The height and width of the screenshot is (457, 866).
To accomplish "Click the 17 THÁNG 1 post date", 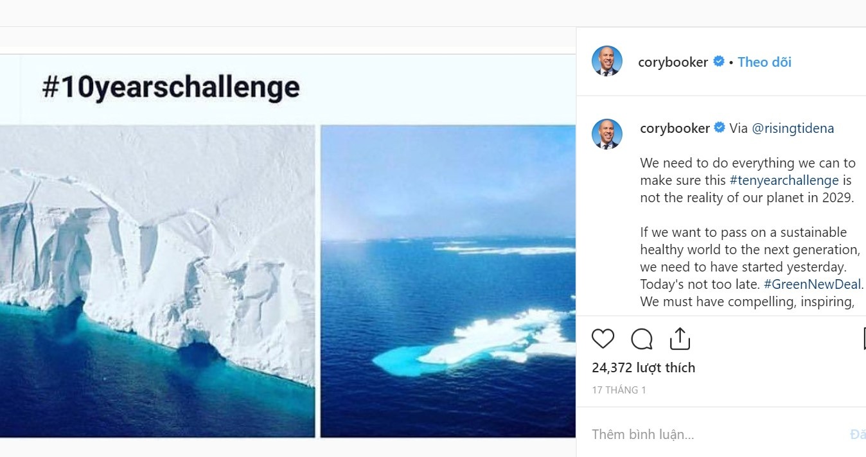I will (x=619, y=390).
